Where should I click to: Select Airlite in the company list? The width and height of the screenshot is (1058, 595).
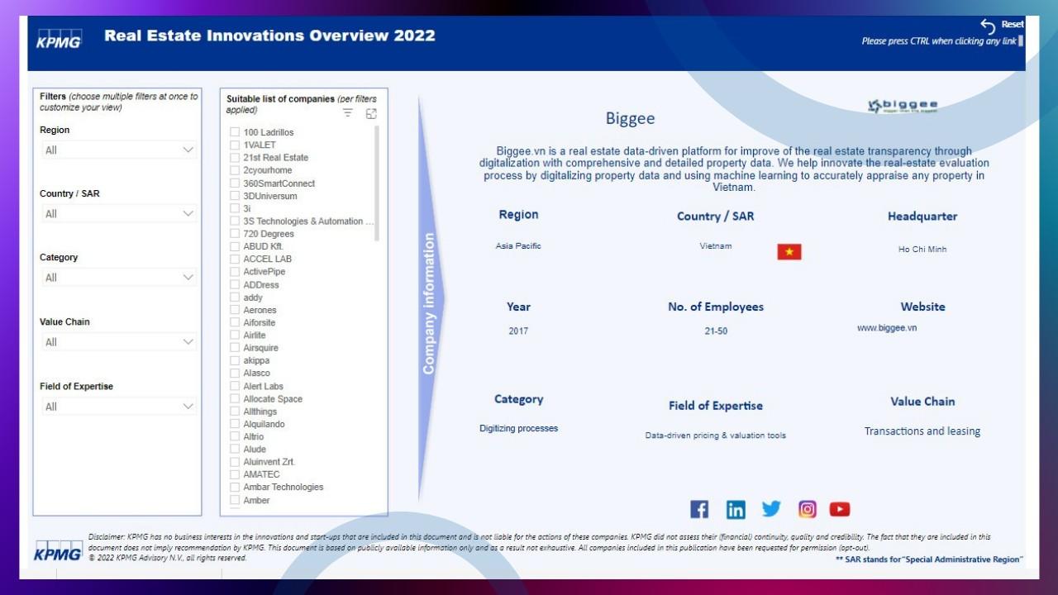coord(255,336)
